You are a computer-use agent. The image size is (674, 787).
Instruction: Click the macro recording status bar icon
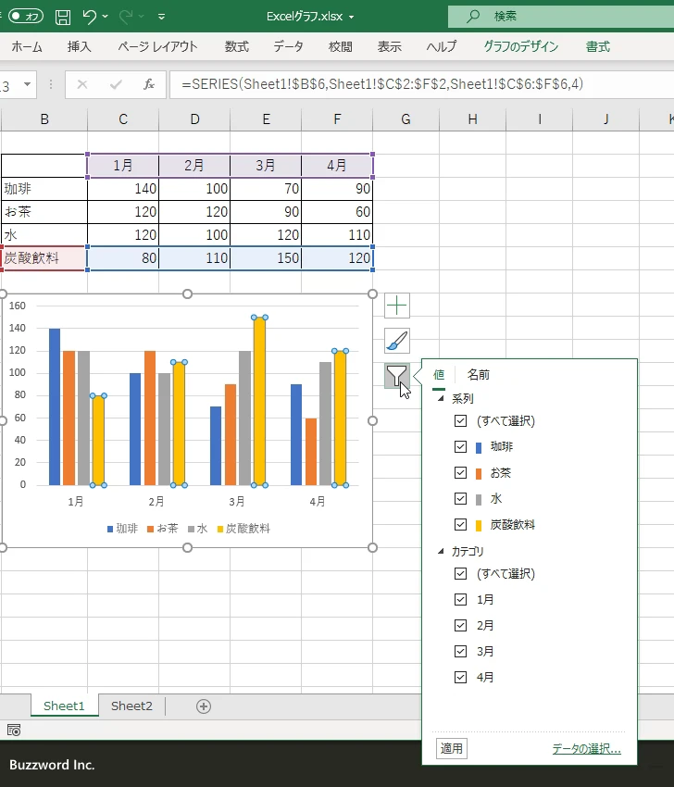coord(14,731)
